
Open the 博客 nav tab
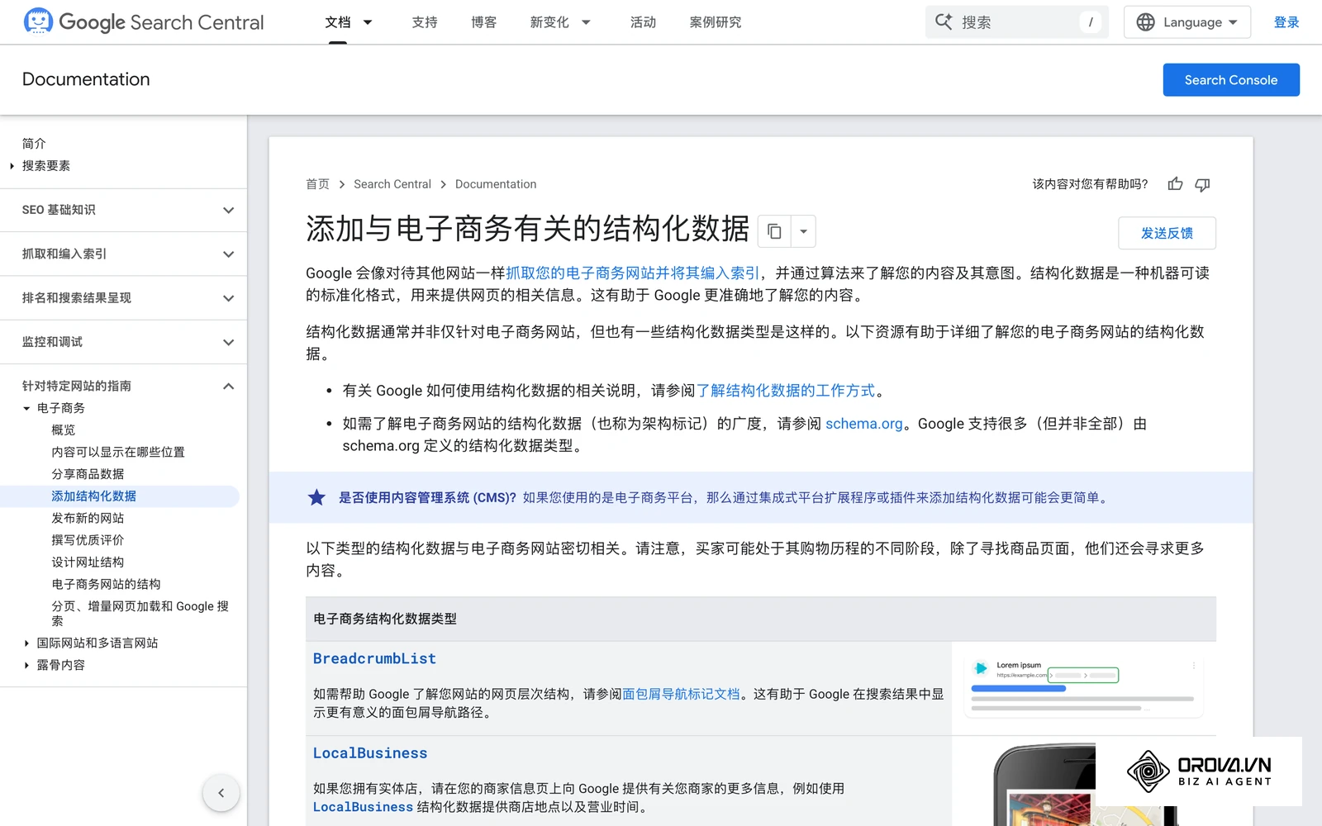484,22
